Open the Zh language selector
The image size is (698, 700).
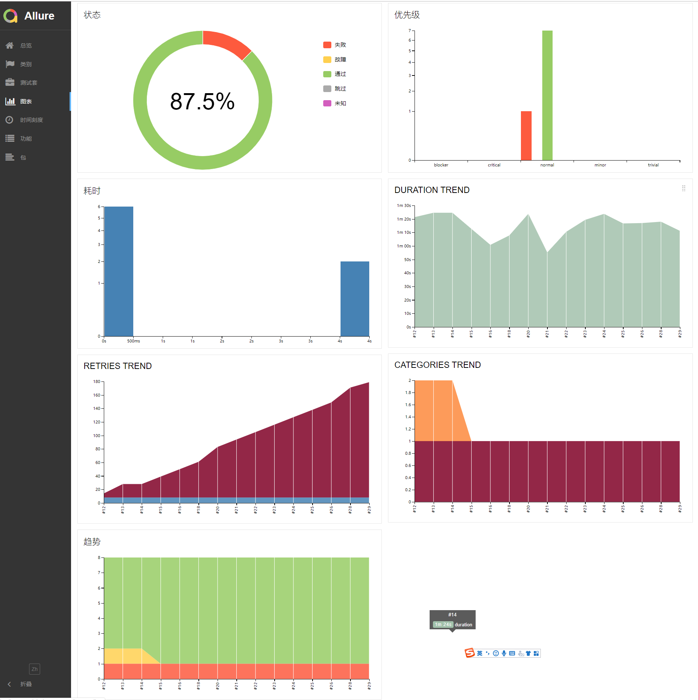(35, 669)
